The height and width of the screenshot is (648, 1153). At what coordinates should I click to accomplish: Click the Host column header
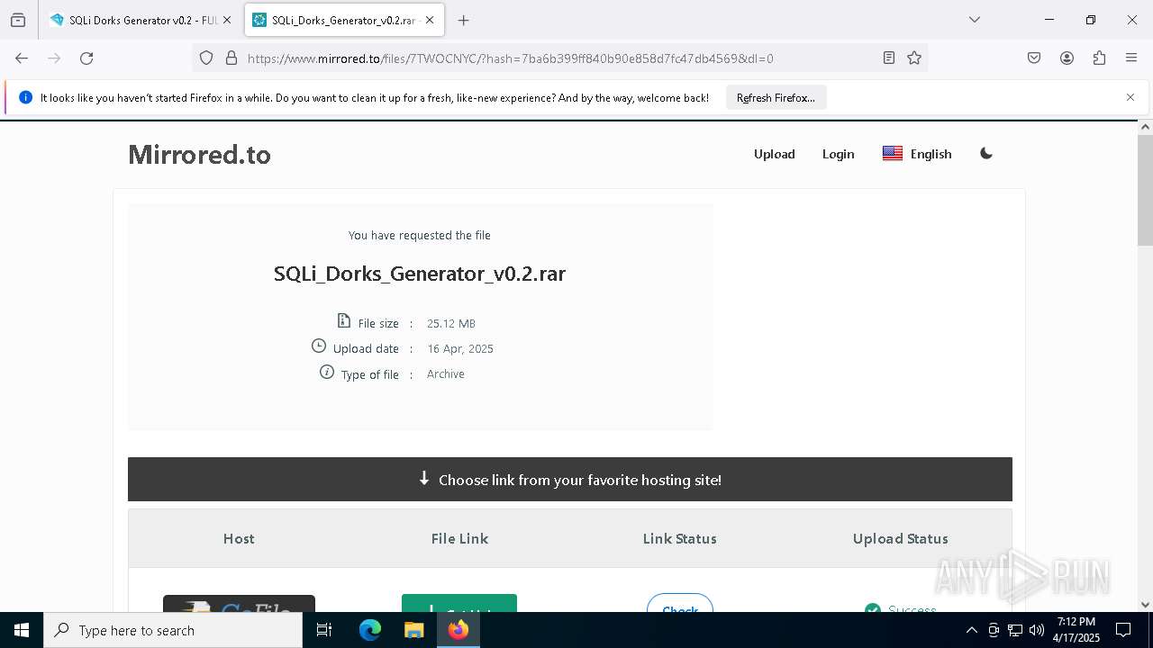pos(239,538)
